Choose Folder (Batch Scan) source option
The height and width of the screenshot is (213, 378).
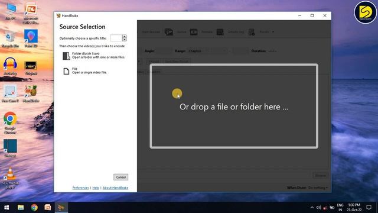[x=94, y=56]
